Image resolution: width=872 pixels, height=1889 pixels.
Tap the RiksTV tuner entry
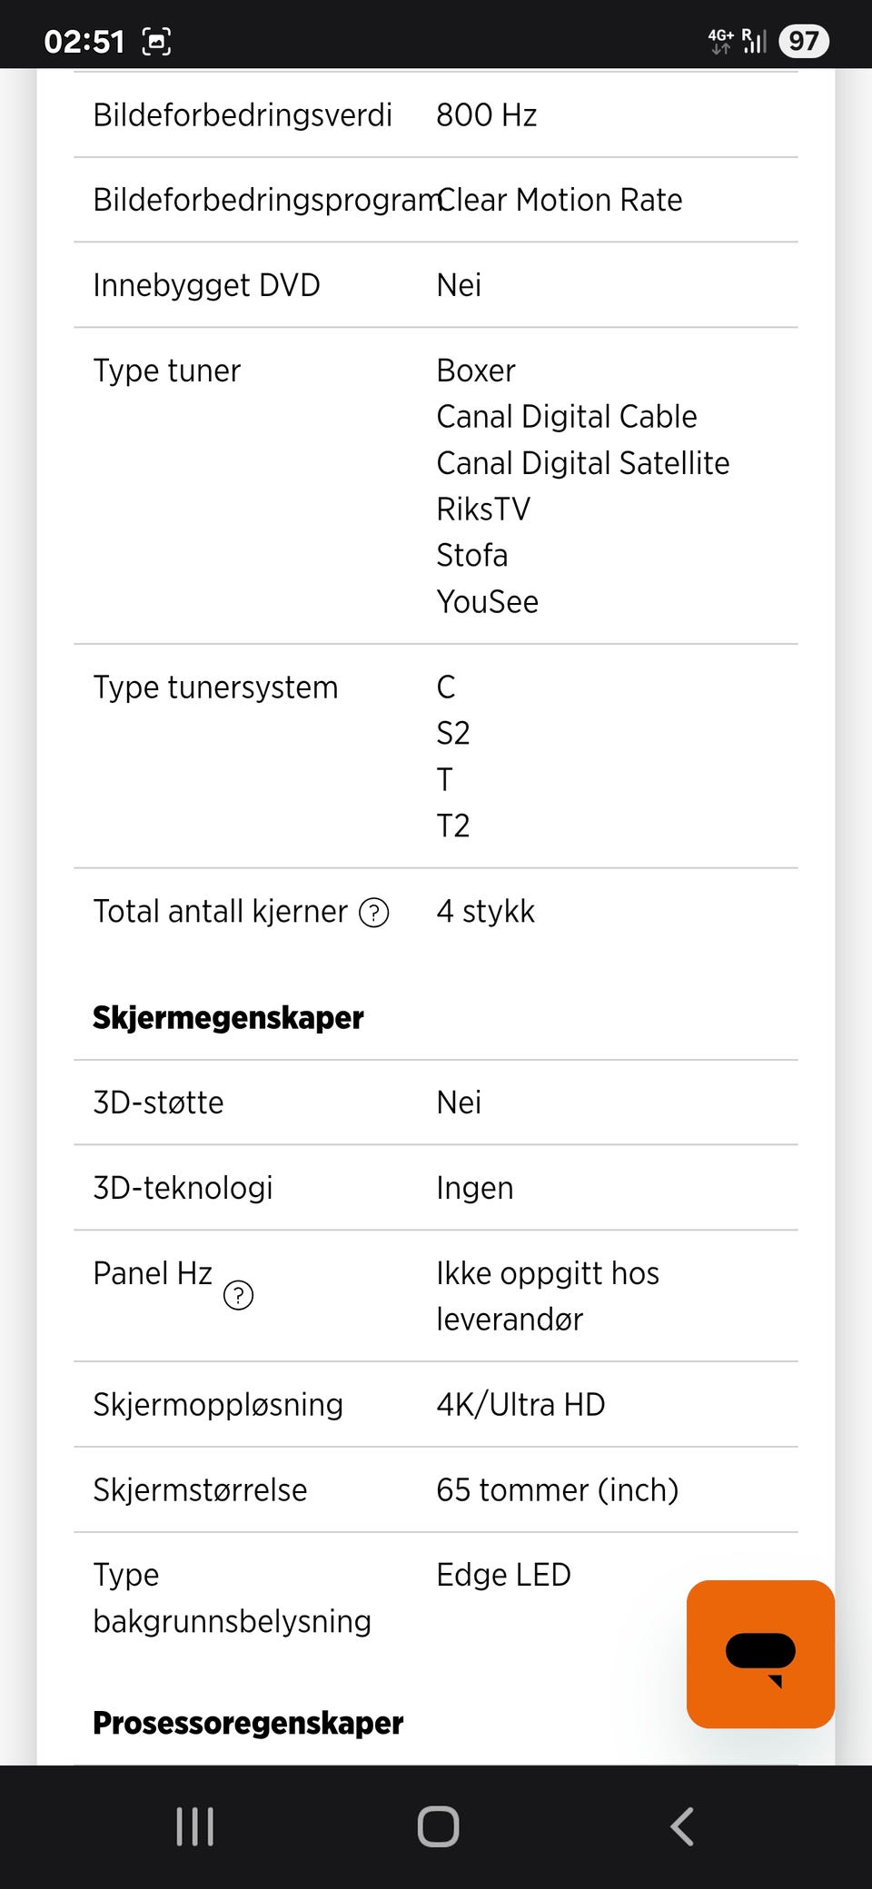coord(482,509)
